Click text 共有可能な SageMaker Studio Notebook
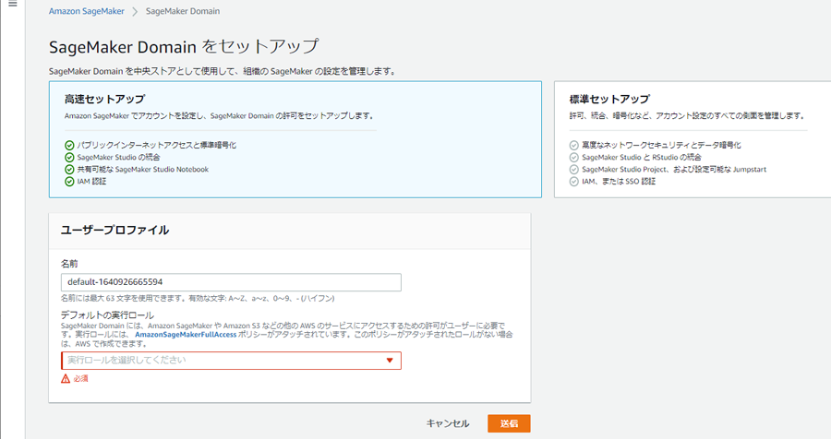This screenshot has width=831, height=439. click(143, 170)
